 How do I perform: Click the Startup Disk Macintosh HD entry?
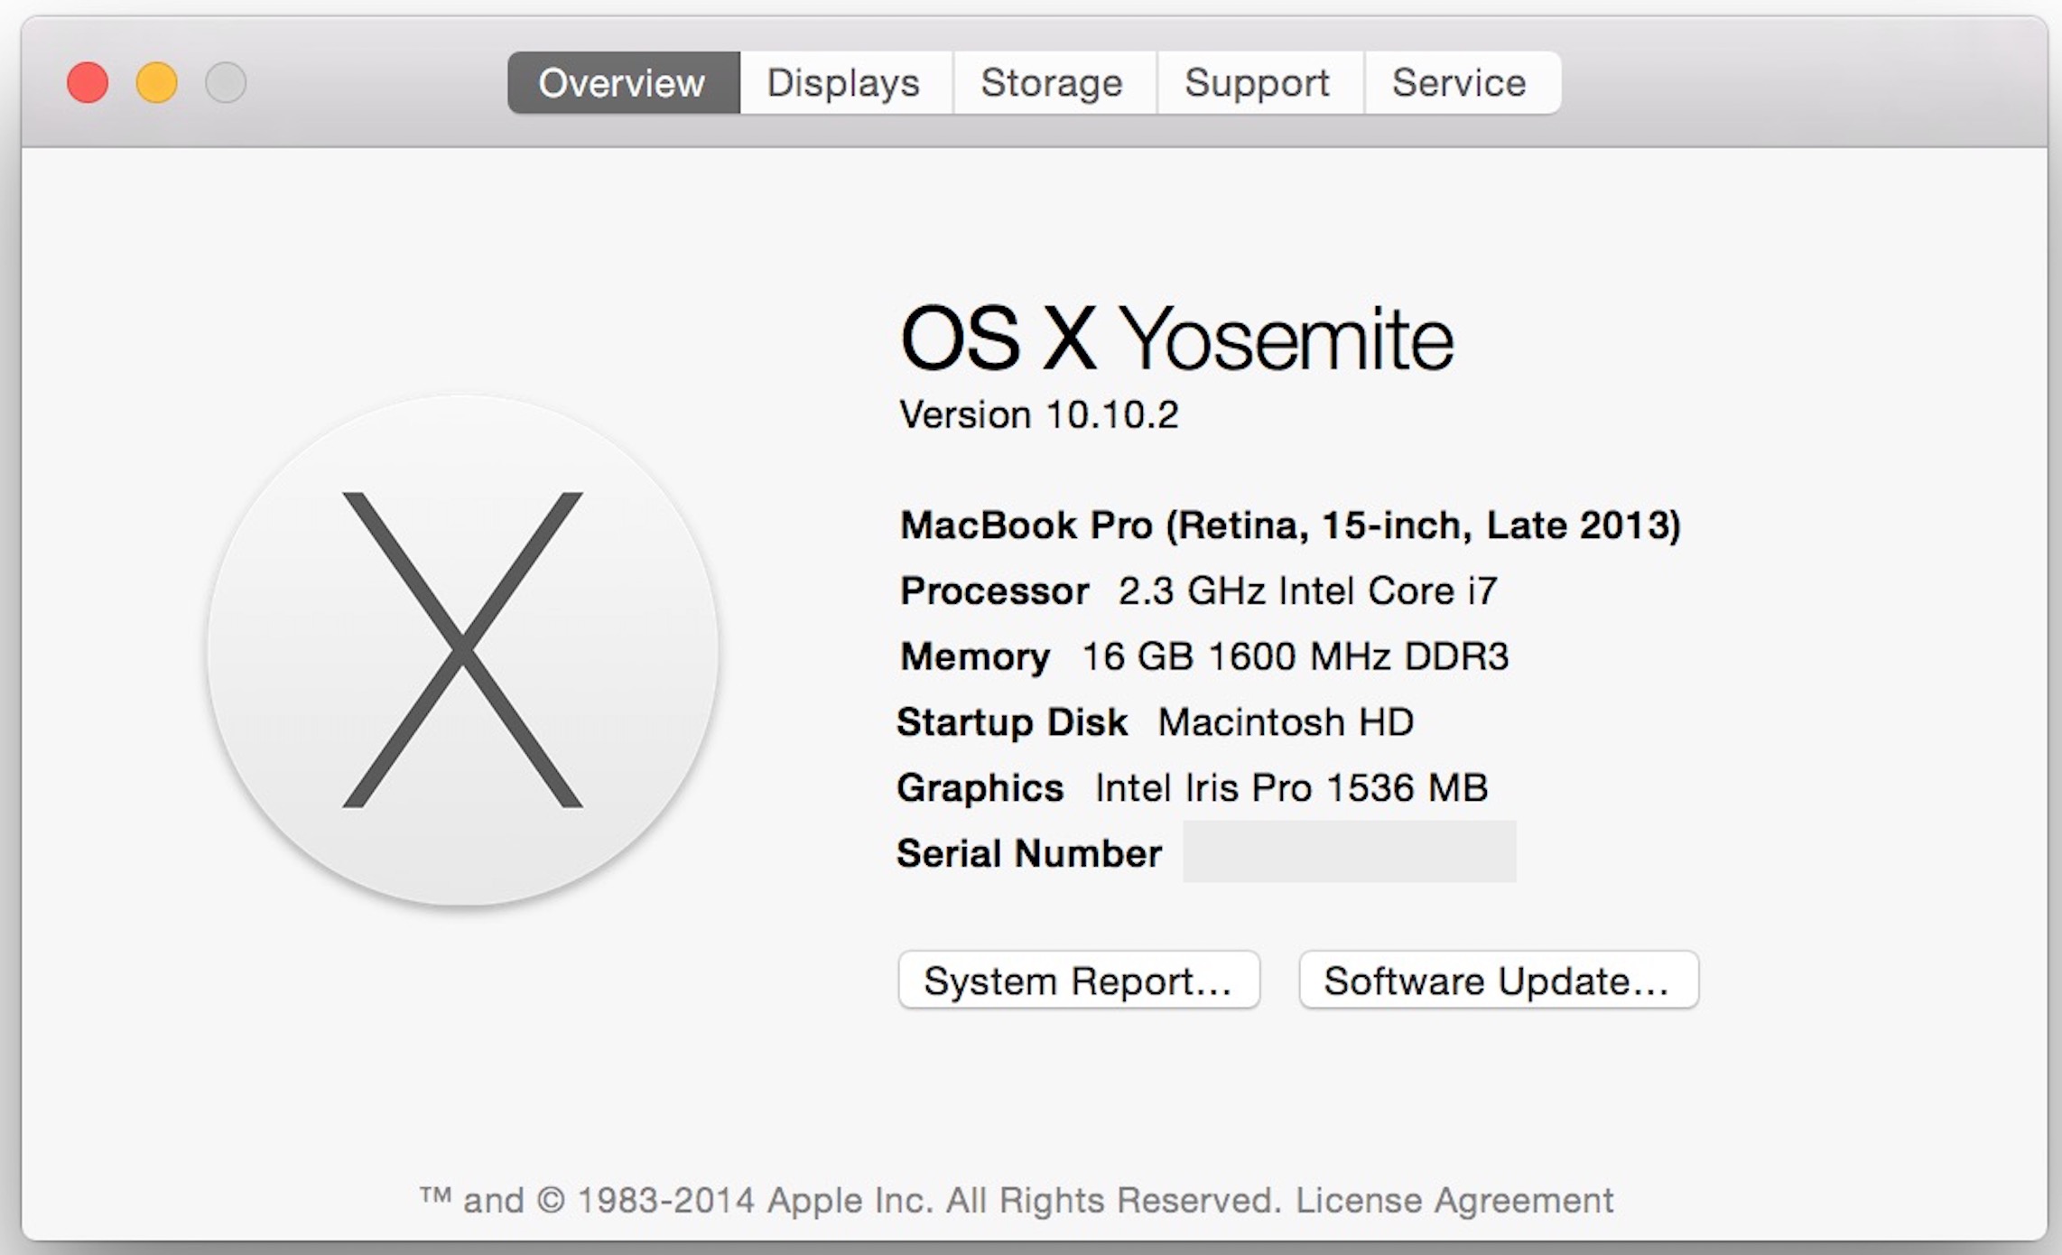click(1155, 722)
